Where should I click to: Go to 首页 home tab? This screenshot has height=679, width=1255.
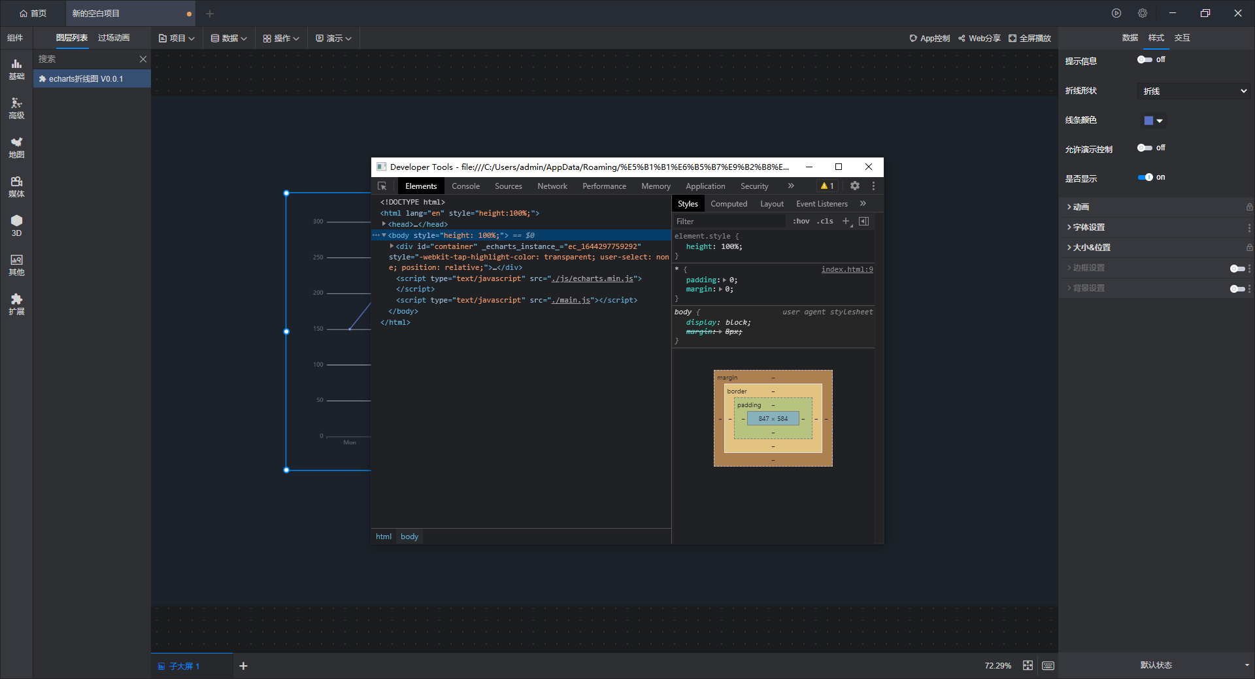(33, 13)
